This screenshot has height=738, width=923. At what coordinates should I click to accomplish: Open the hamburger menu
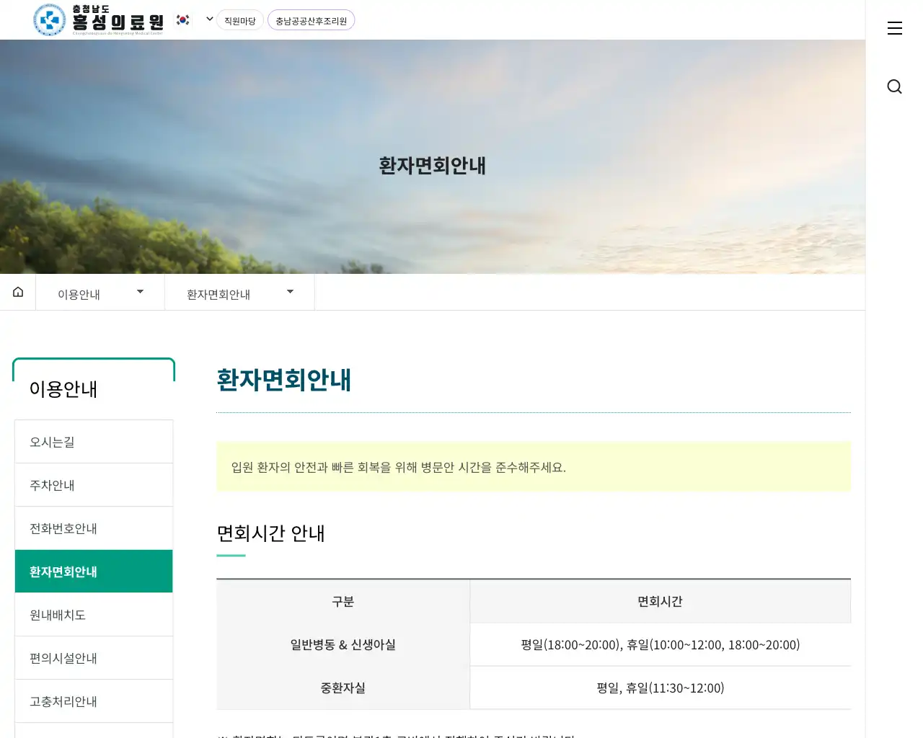(894, 28)
